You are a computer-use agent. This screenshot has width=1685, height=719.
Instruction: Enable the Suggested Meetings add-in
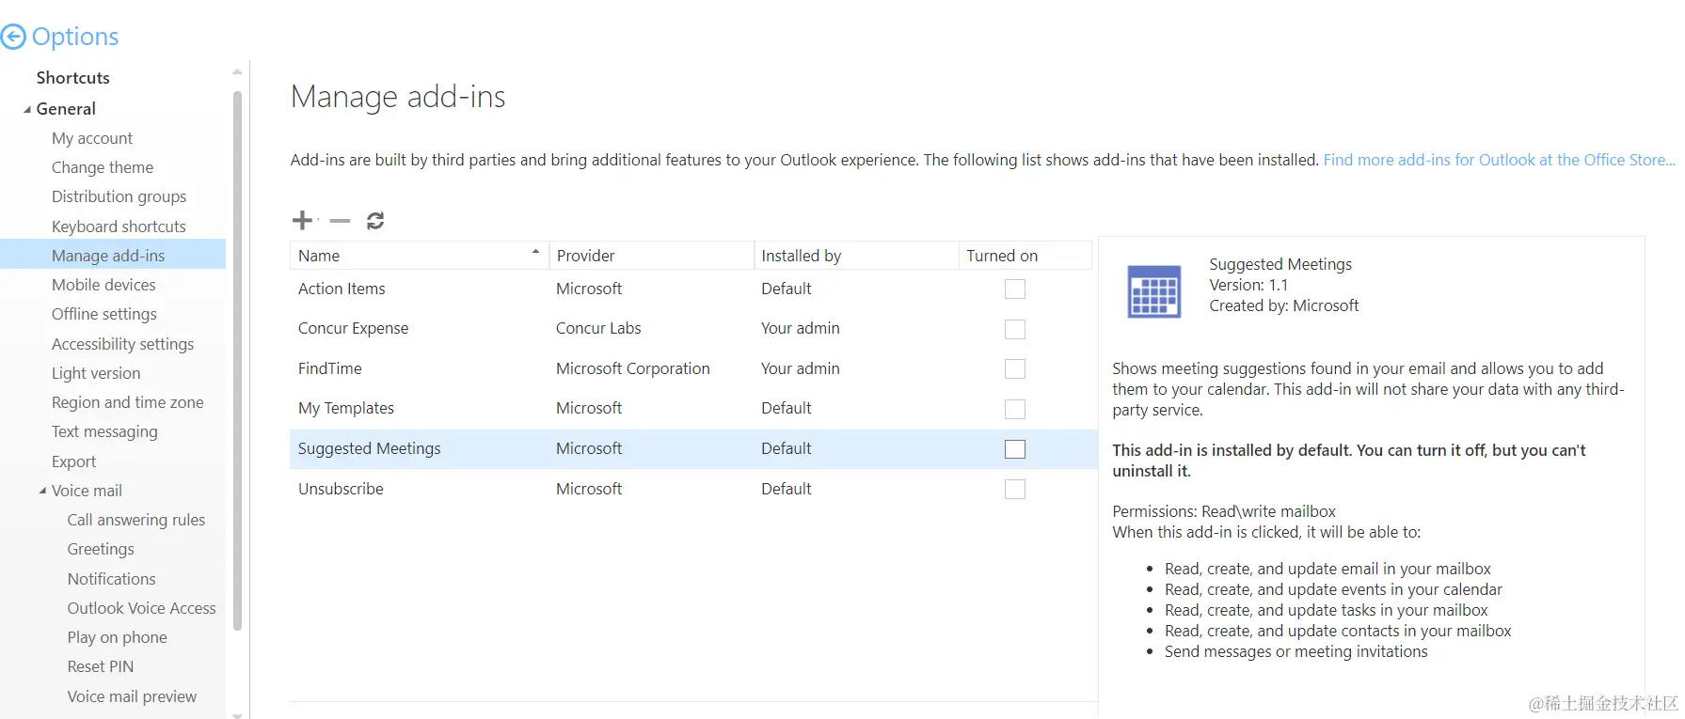tap(1015, 449)
